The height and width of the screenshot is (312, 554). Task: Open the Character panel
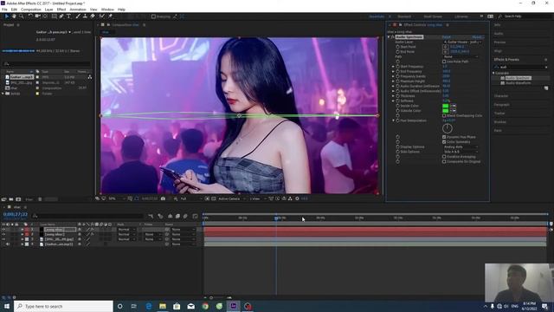tap(501, 96)
